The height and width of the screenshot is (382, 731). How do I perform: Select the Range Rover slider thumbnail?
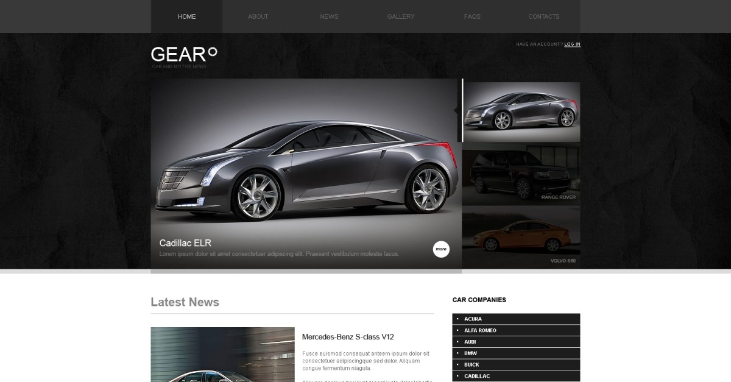click(x=521, y=174)
